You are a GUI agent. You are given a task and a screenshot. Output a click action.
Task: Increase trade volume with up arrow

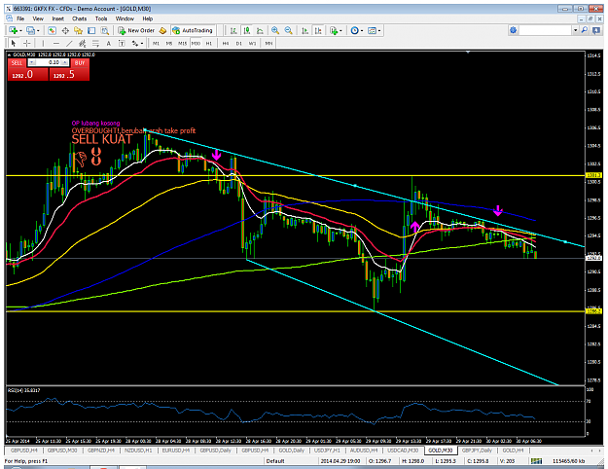(x=65, y=62)
